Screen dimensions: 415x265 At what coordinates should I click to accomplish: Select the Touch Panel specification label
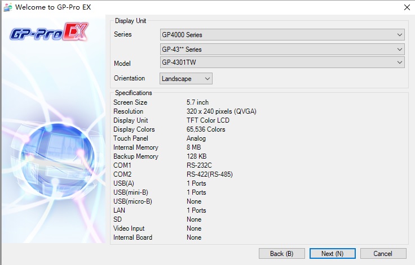(130, 138)
